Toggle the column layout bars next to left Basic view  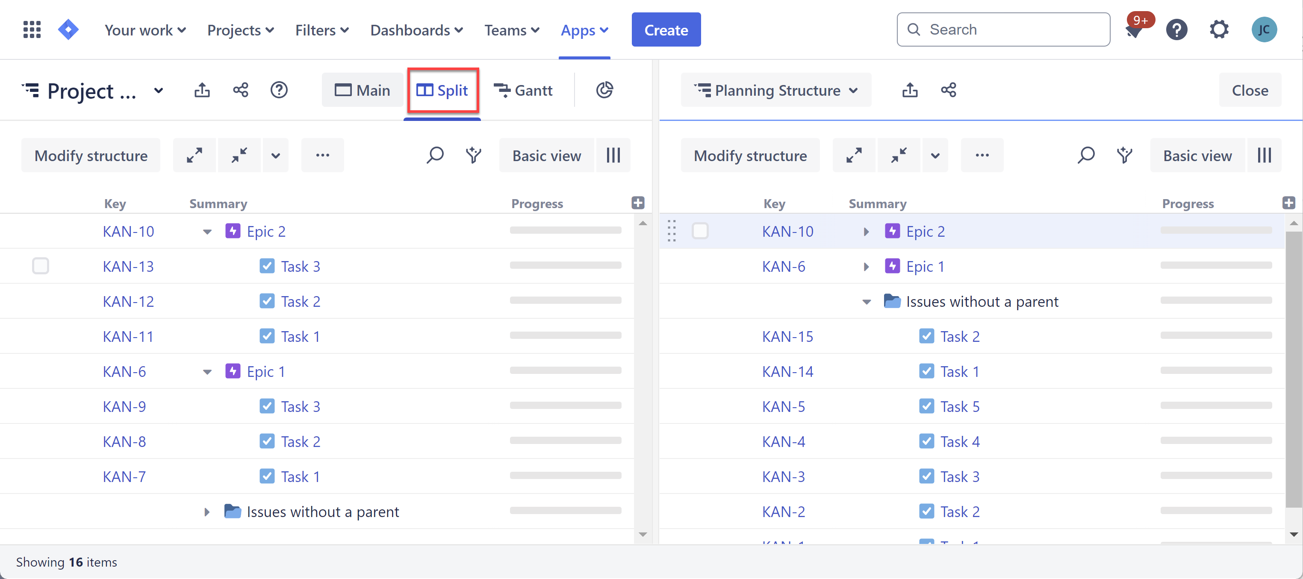point(613,155)
